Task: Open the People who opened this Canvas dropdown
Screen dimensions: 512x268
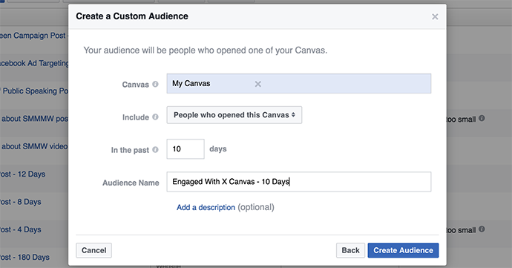Action: pos(234,115)
